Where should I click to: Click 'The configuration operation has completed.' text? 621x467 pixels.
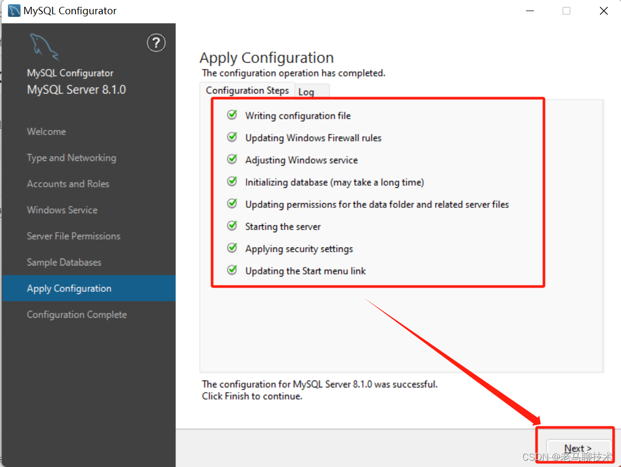point(293,73)
